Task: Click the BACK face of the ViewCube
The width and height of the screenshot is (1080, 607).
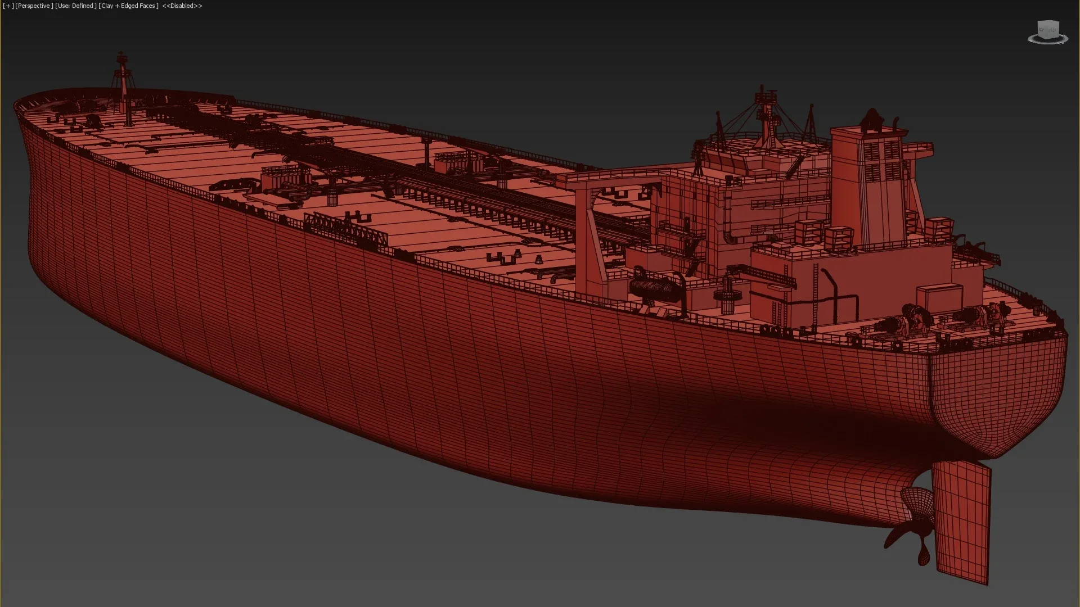Action: click(1052, 30)
